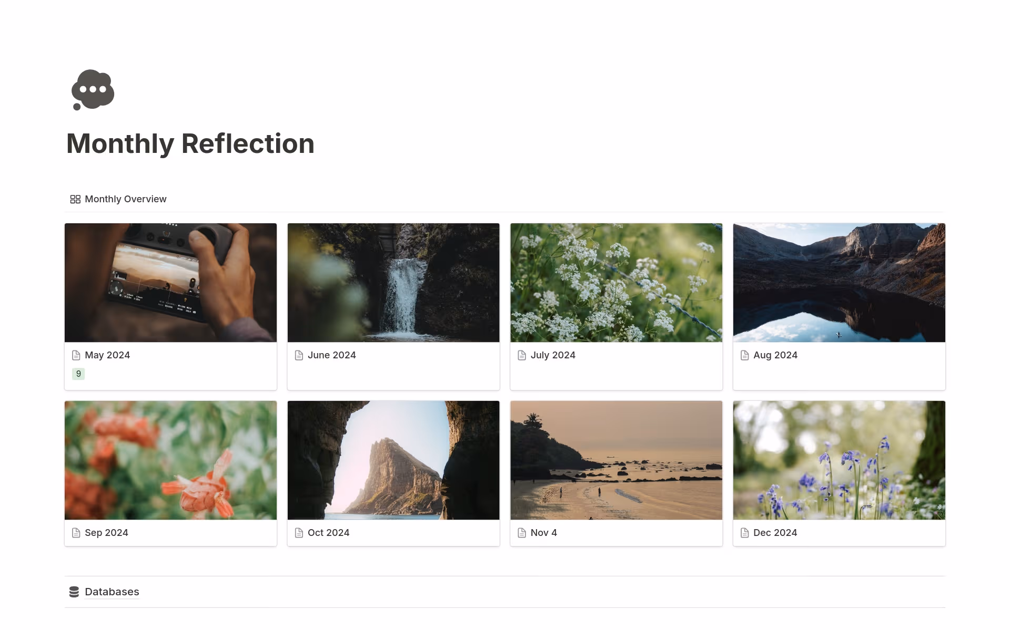Open the white flowers cover for July

(616, 283)
